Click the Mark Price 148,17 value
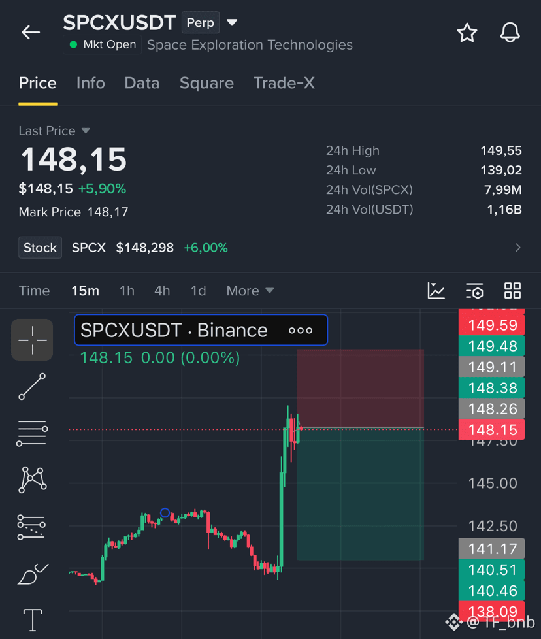Screen dimensions: 541x639 pos(108,212)
